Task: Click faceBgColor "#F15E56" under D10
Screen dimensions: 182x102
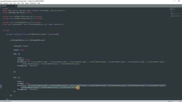Action: click(28, 66)
